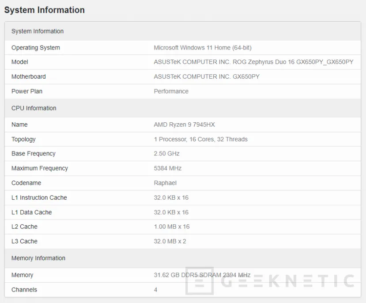Select the 'Performance' power plan value
Viewport: 366px width, 303px height.
pos(171,91)
